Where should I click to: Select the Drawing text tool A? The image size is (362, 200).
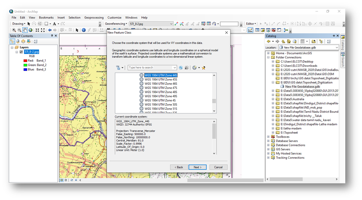point(54,24)
